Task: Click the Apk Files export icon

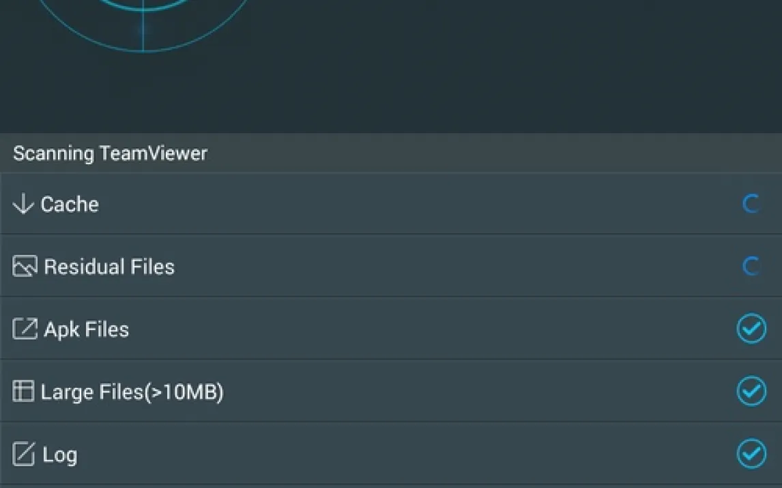Action: (x=25, y=329)
